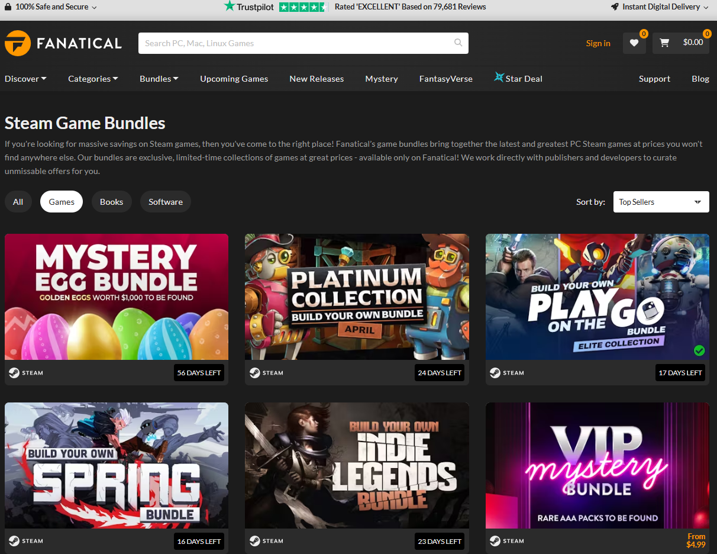
Task: Click the 16 DAYS LEFT badge
Action: (199, 542)
